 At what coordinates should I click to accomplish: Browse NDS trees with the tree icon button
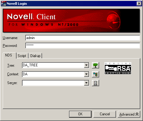[x=96, y=65]
